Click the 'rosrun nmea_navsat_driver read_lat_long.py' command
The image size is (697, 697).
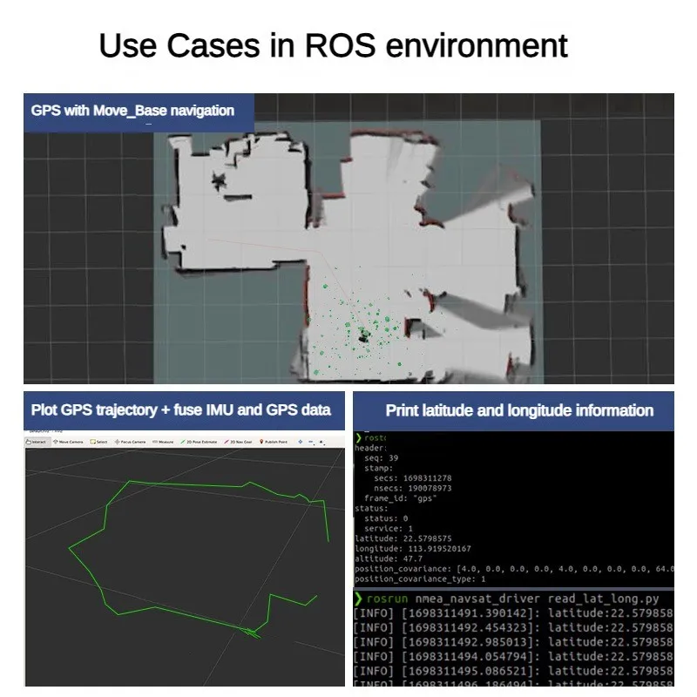click(512, 599)
